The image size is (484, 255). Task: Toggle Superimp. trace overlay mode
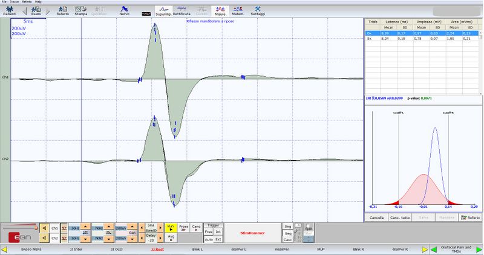coord(164,10)
